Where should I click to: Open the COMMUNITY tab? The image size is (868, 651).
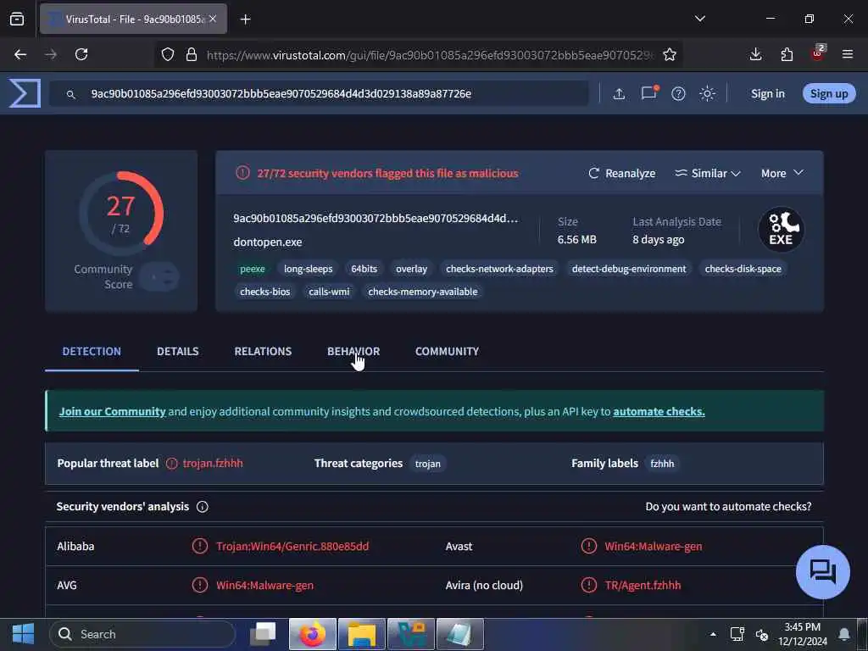point(448,351)
